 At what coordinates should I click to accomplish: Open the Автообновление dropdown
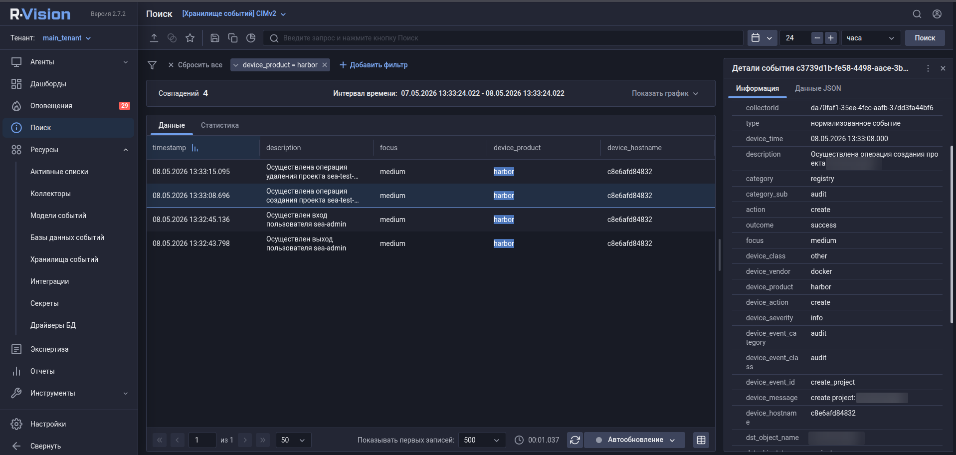[634, 440]
